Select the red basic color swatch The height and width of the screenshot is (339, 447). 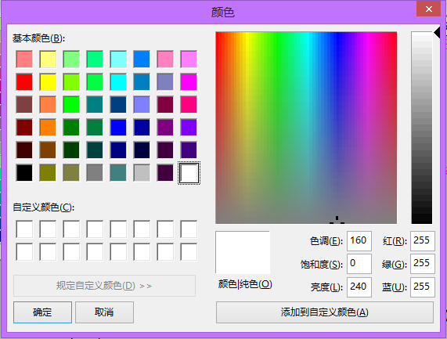tap(24, 82)
